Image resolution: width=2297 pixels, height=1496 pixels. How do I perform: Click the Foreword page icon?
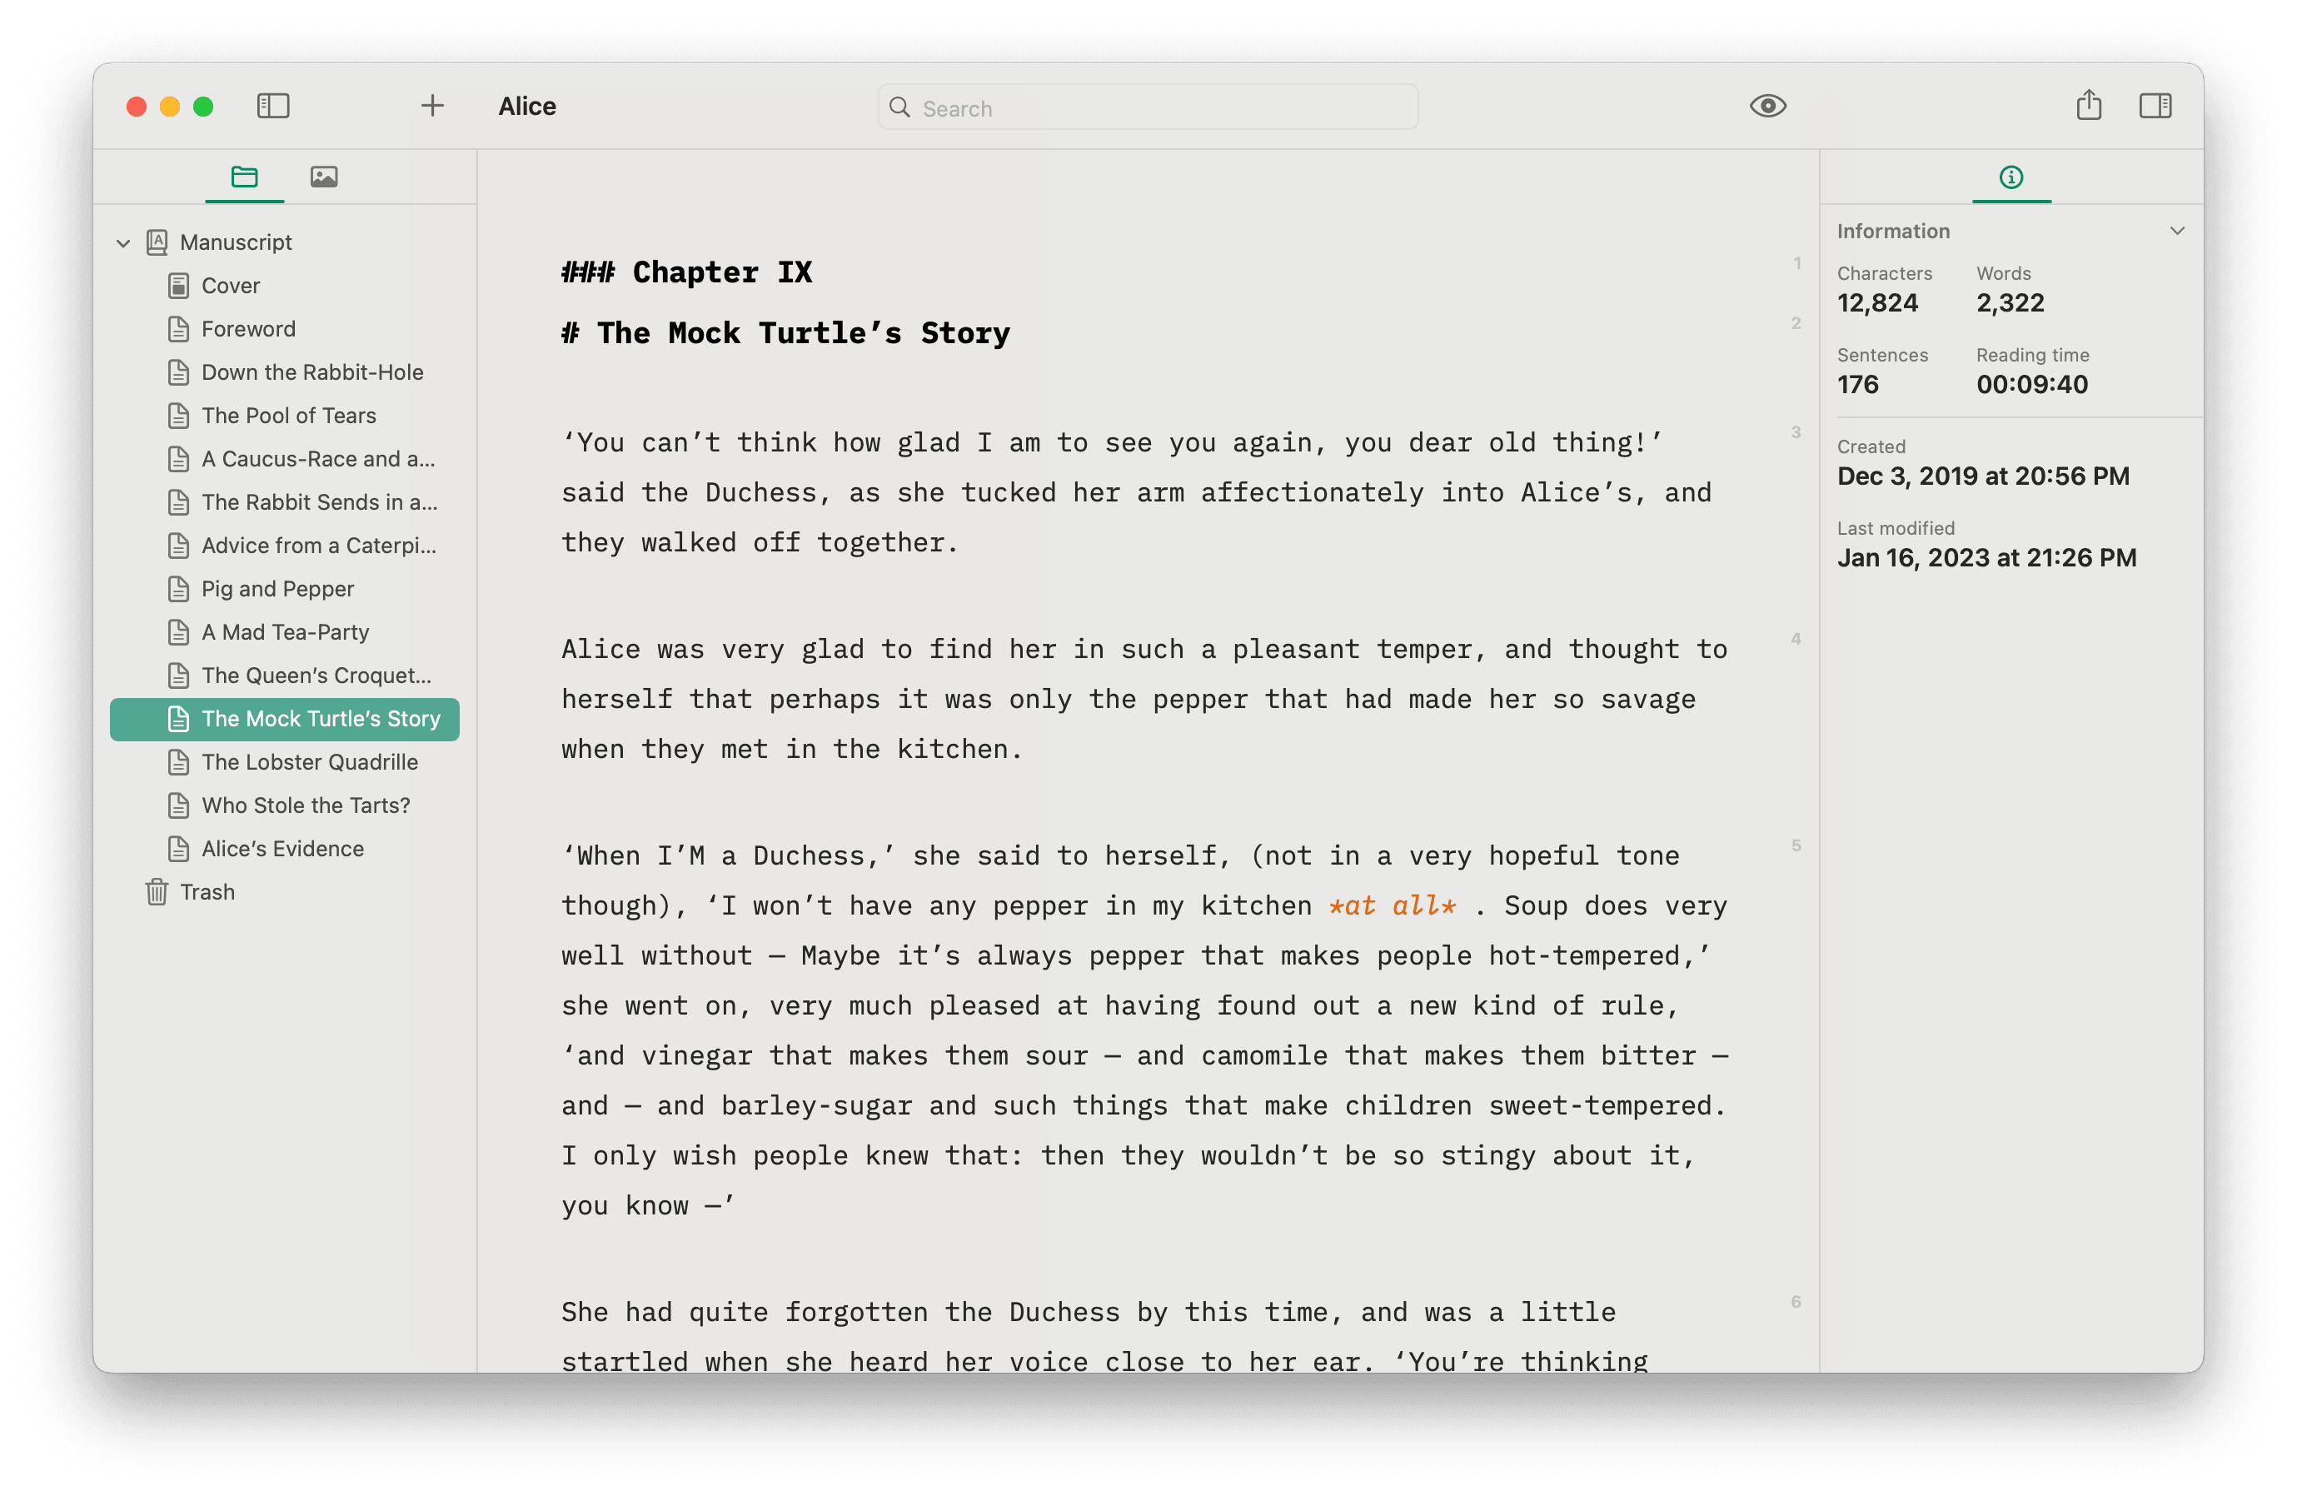(x=178, y=329)
